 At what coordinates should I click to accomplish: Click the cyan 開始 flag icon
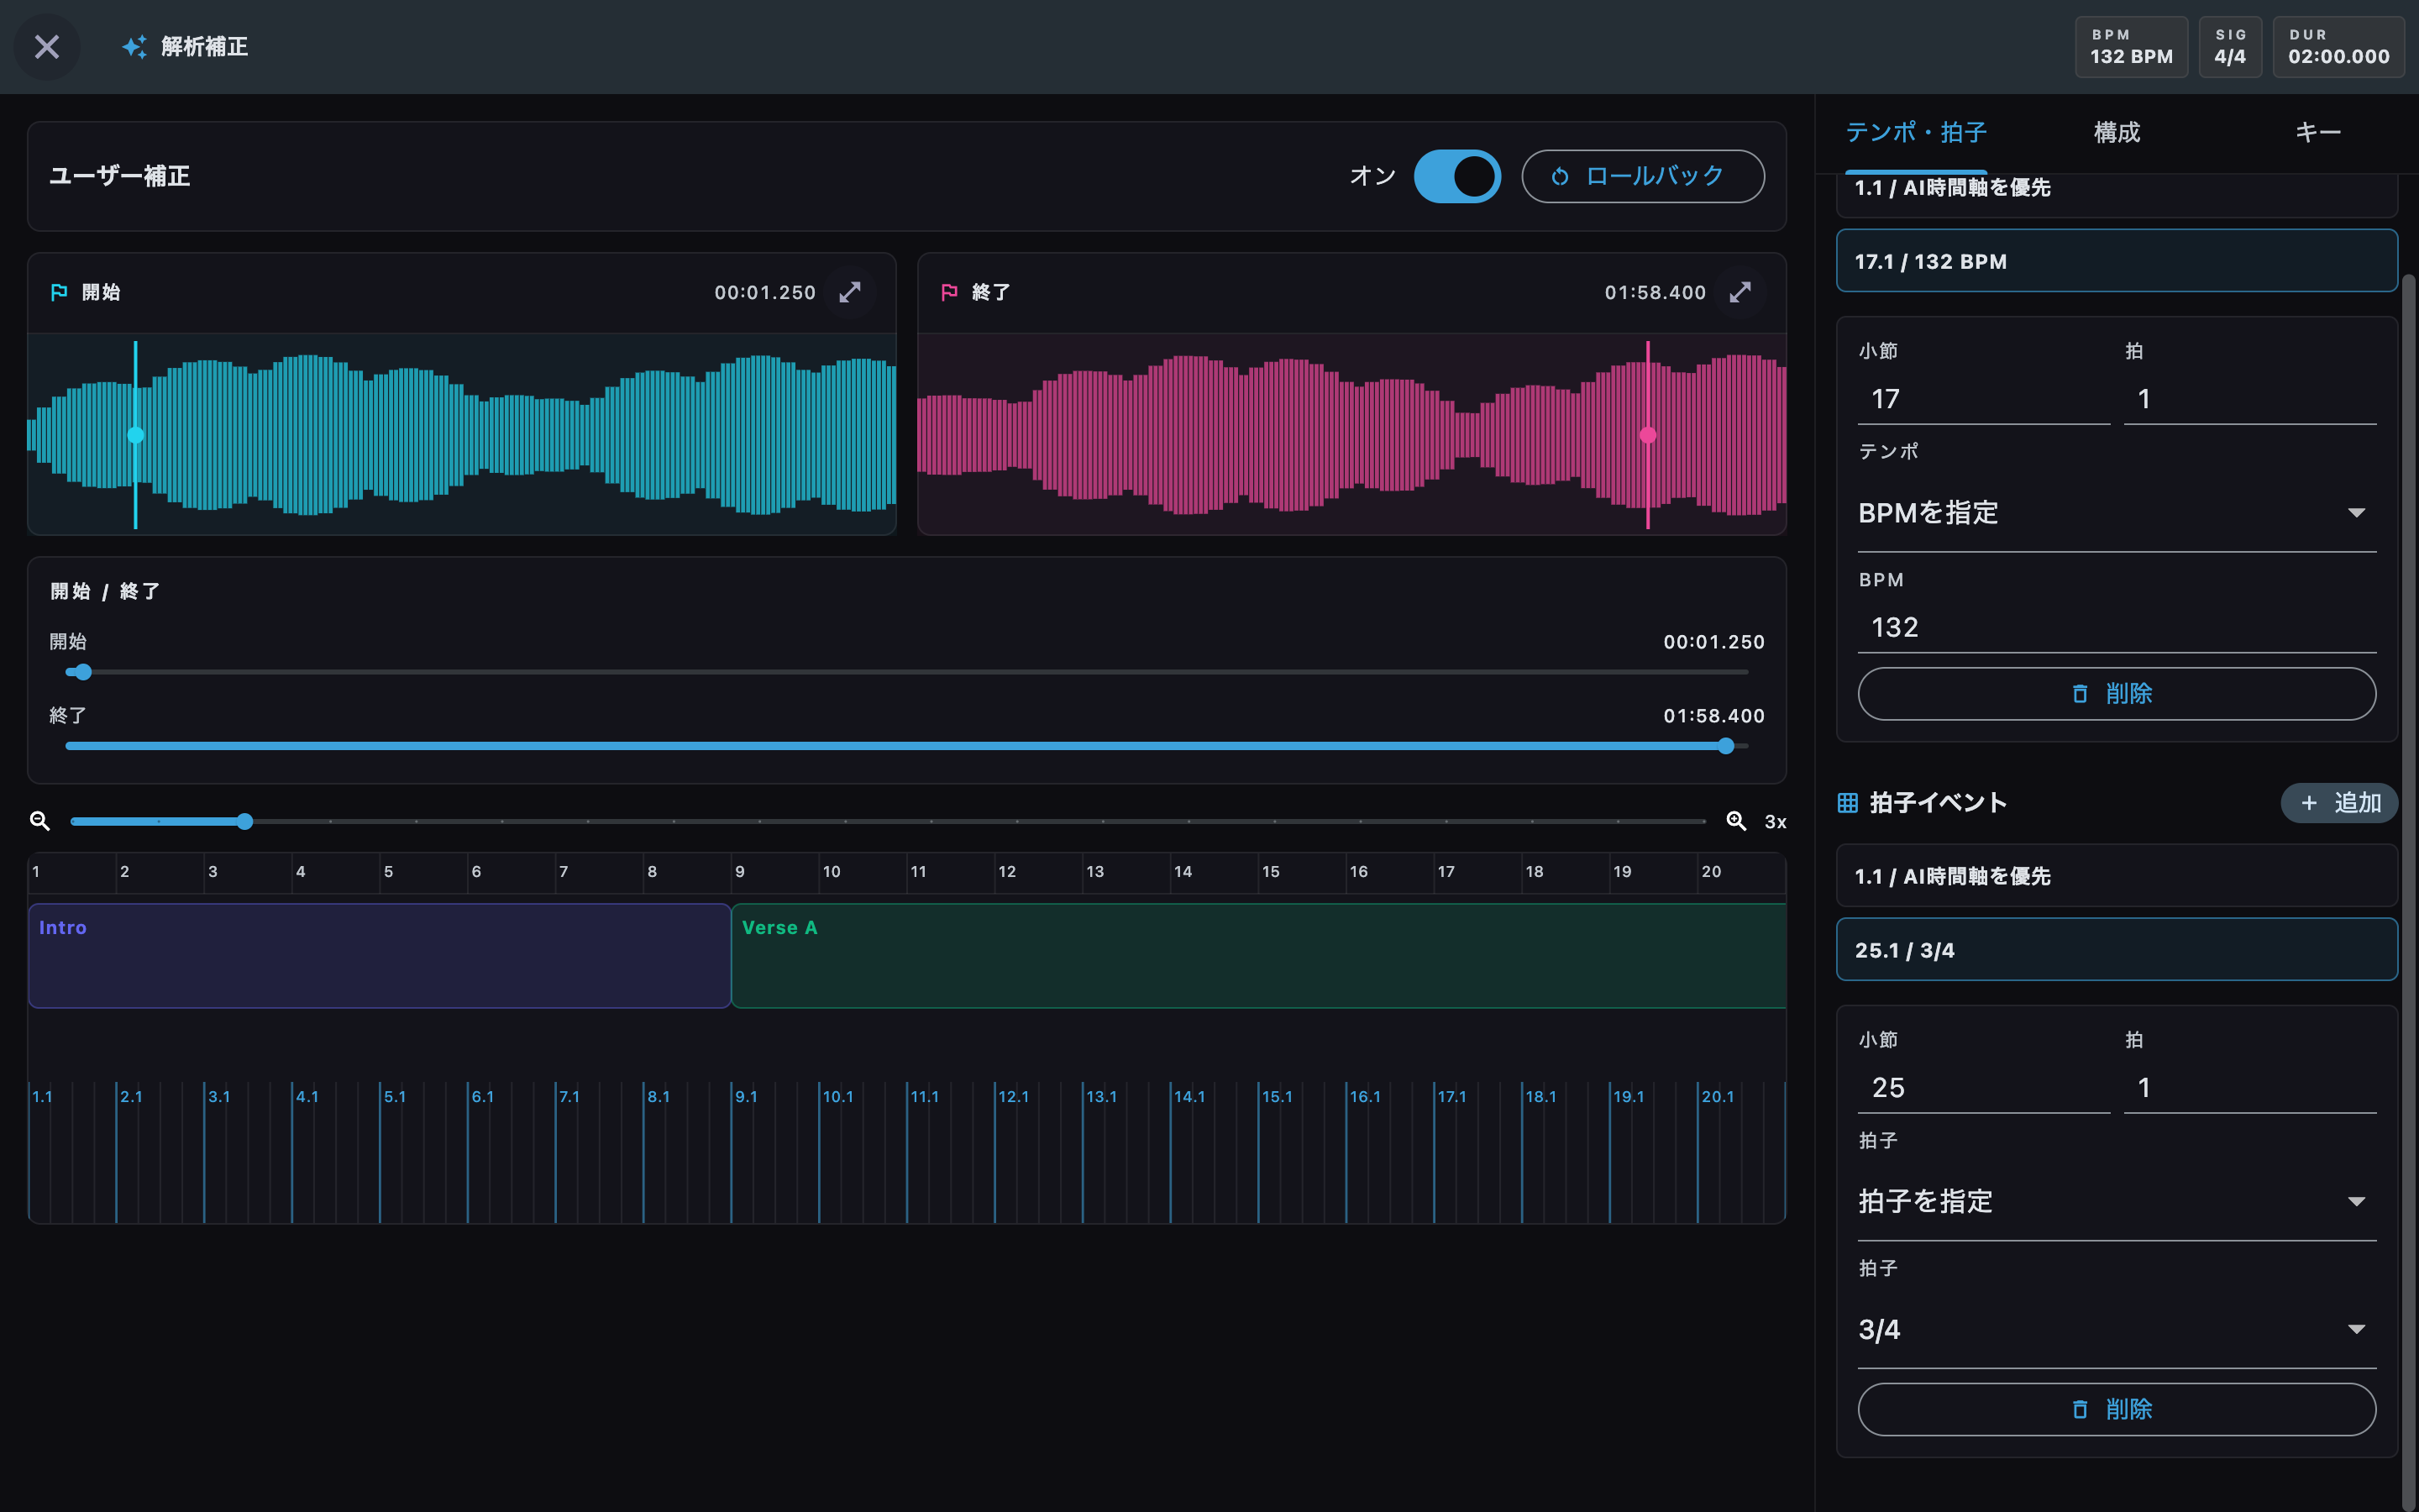tap(59, 292)
